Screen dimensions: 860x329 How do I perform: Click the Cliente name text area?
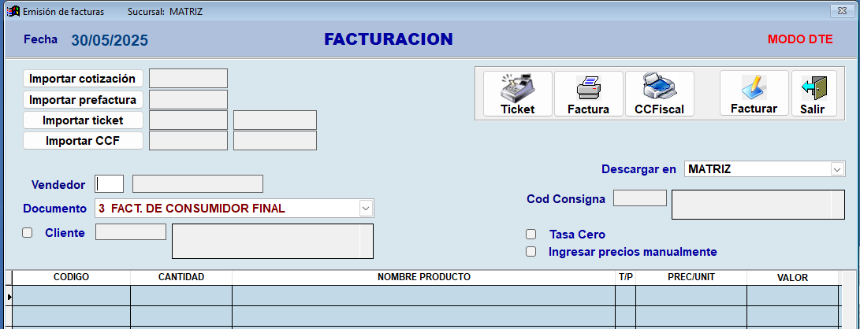(273, 241)
